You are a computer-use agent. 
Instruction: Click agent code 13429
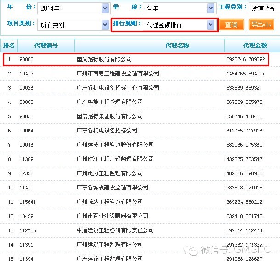(x=26, y=216)
